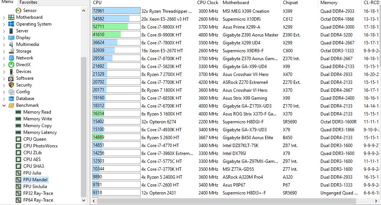This screenshot has width=381, height=205.
Task: Click the Memory Copy RAM icon
Action: point(18,126)
